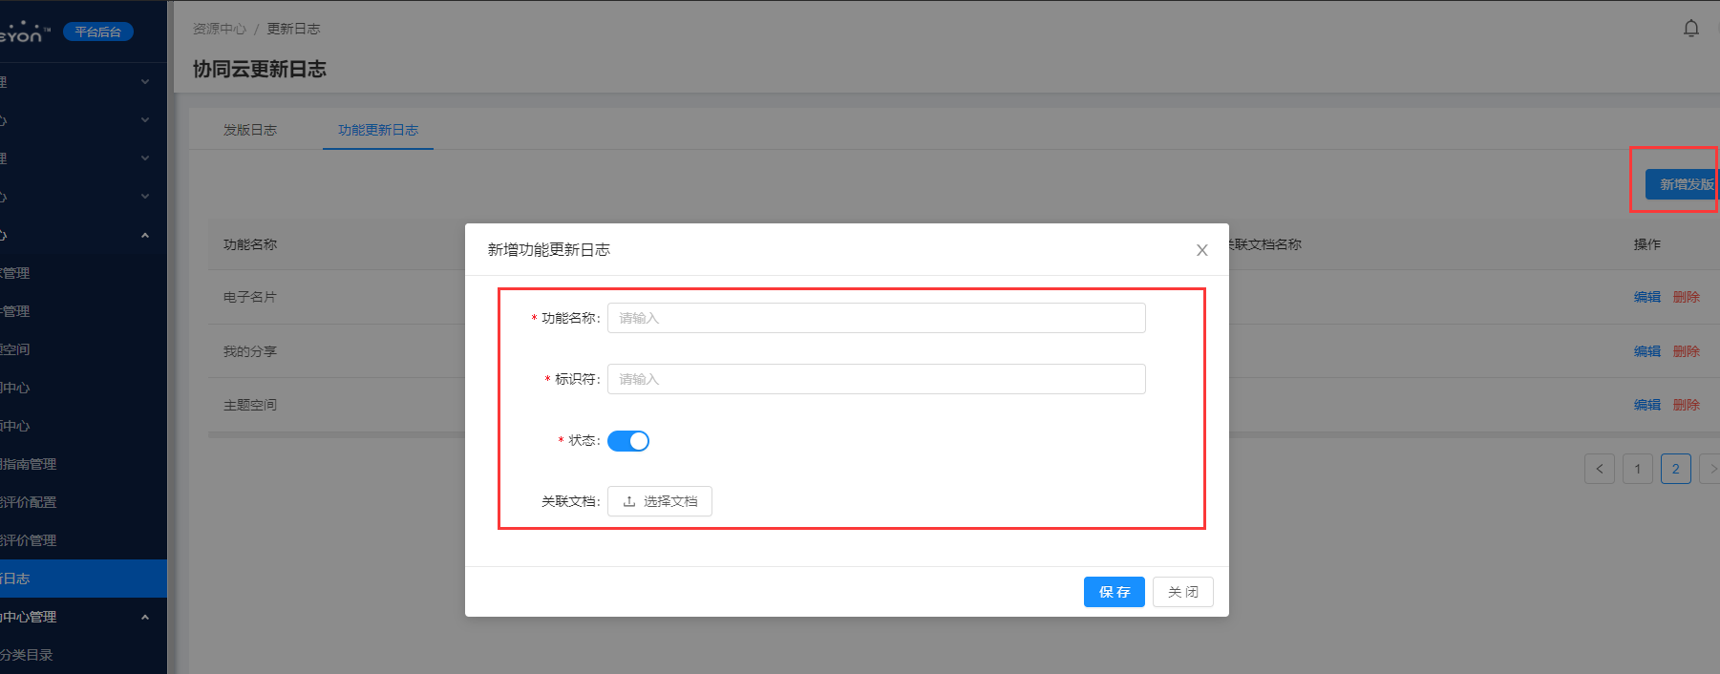Edit the 主题空间 row
1720x674 pixels.
click(x=1646, y=405)
